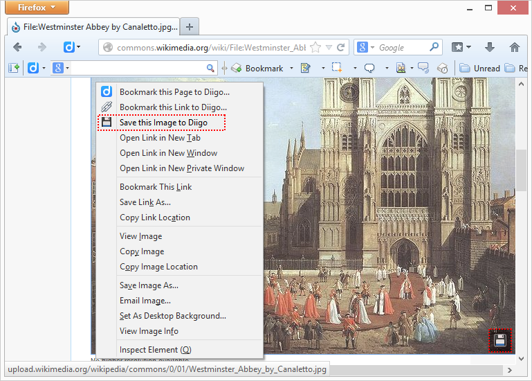
Task: Choose Open Link in New Window
Action: tap(179, 153)
